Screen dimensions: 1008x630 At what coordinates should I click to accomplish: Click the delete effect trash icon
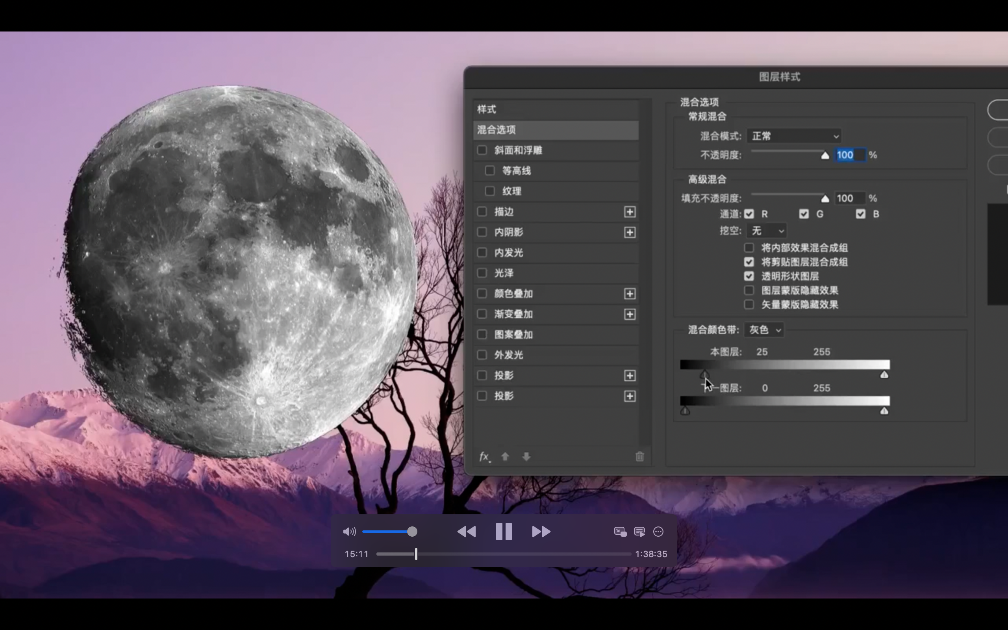(640, 457)
